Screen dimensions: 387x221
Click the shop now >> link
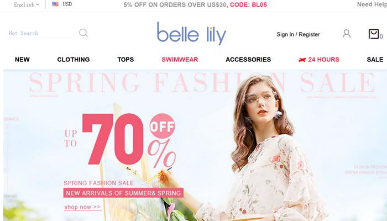pyautogui.click(x=82, y=207)
